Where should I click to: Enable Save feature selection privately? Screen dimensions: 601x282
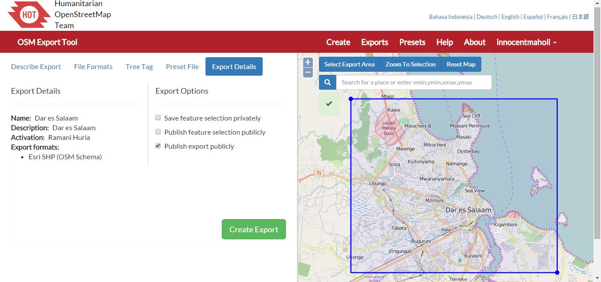point(158,118)
